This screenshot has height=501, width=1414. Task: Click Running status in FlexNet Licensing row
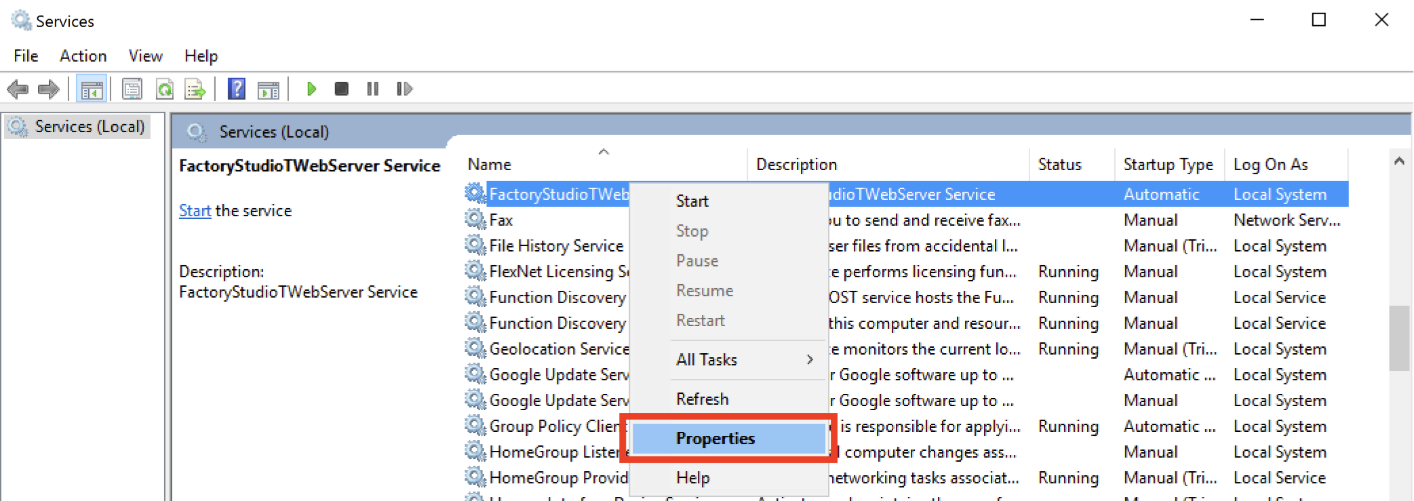pos(1068,272)
